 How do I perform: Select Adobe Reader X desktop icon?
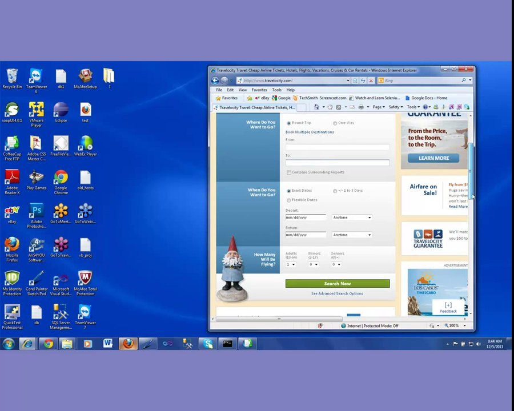pos(12,182)
